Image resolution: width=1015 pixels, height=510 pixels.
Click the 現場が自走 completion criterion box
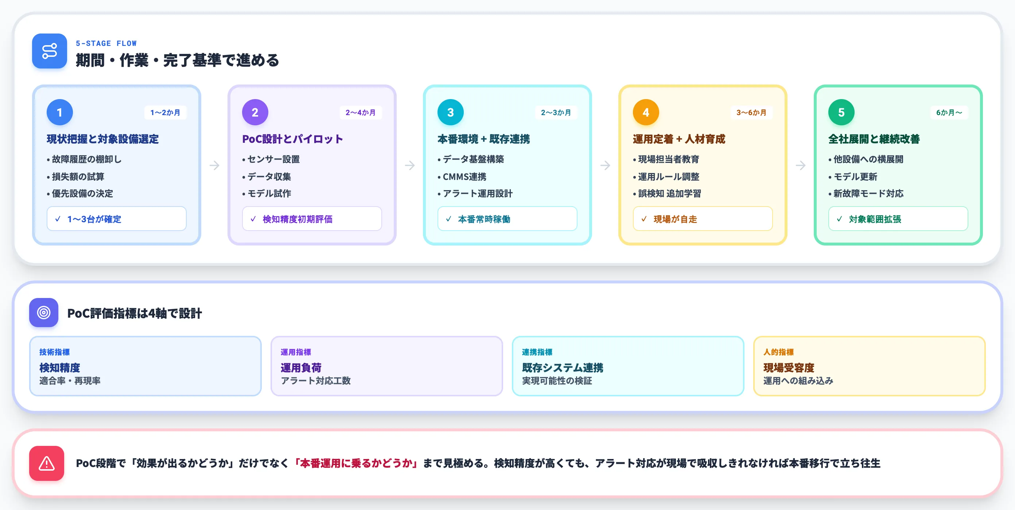[x=703, y=219]
